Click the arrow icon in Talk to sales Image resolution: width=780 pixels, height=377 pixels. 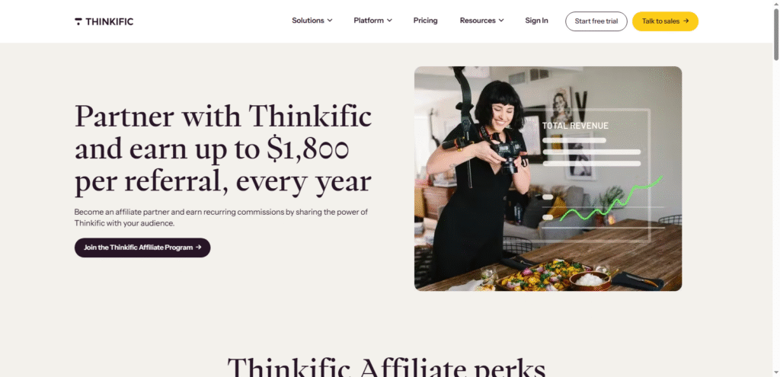pos(686,21)
